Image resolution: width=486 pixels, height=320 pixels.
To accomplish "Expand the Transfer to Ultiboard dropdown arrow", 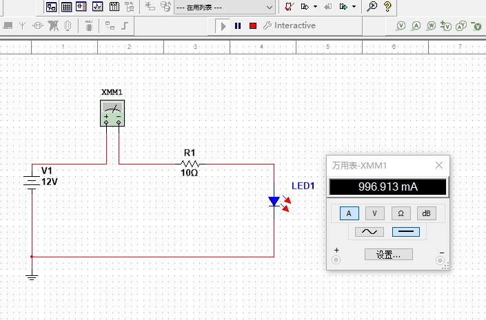I will pos(315,6).
